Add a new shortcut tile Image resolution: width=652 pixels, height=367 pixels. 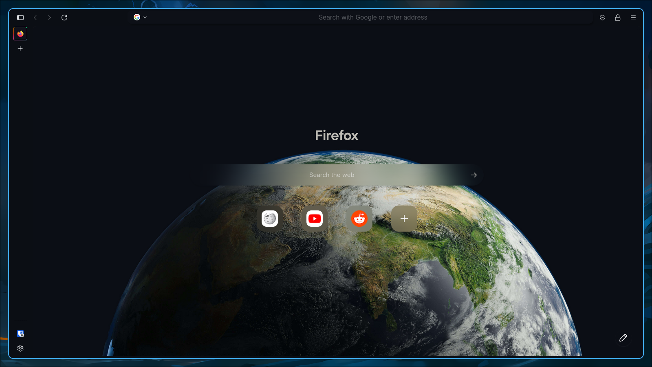tap(404, 219)
